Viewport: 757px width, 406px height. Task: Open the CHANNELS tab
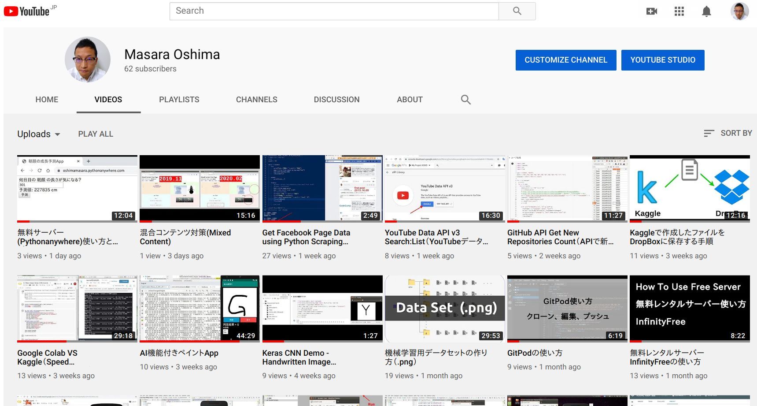coord(256,100)
